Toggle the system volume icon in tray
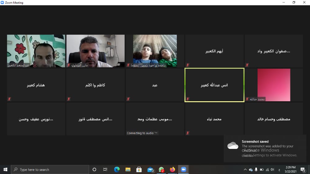 pos(272,170)
